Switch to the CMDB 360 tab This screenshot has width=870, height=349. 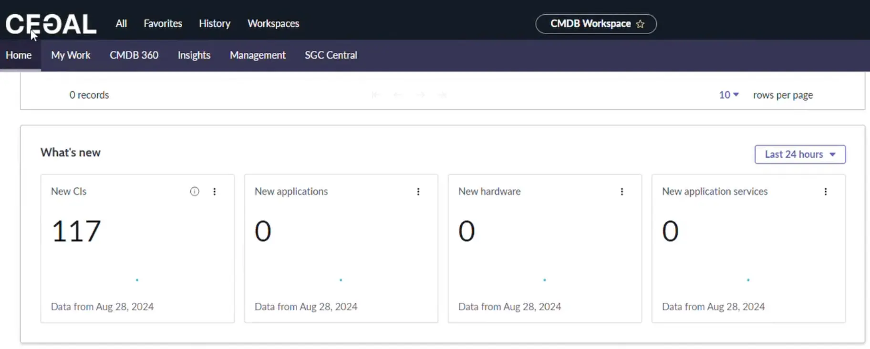click(134, 55)
